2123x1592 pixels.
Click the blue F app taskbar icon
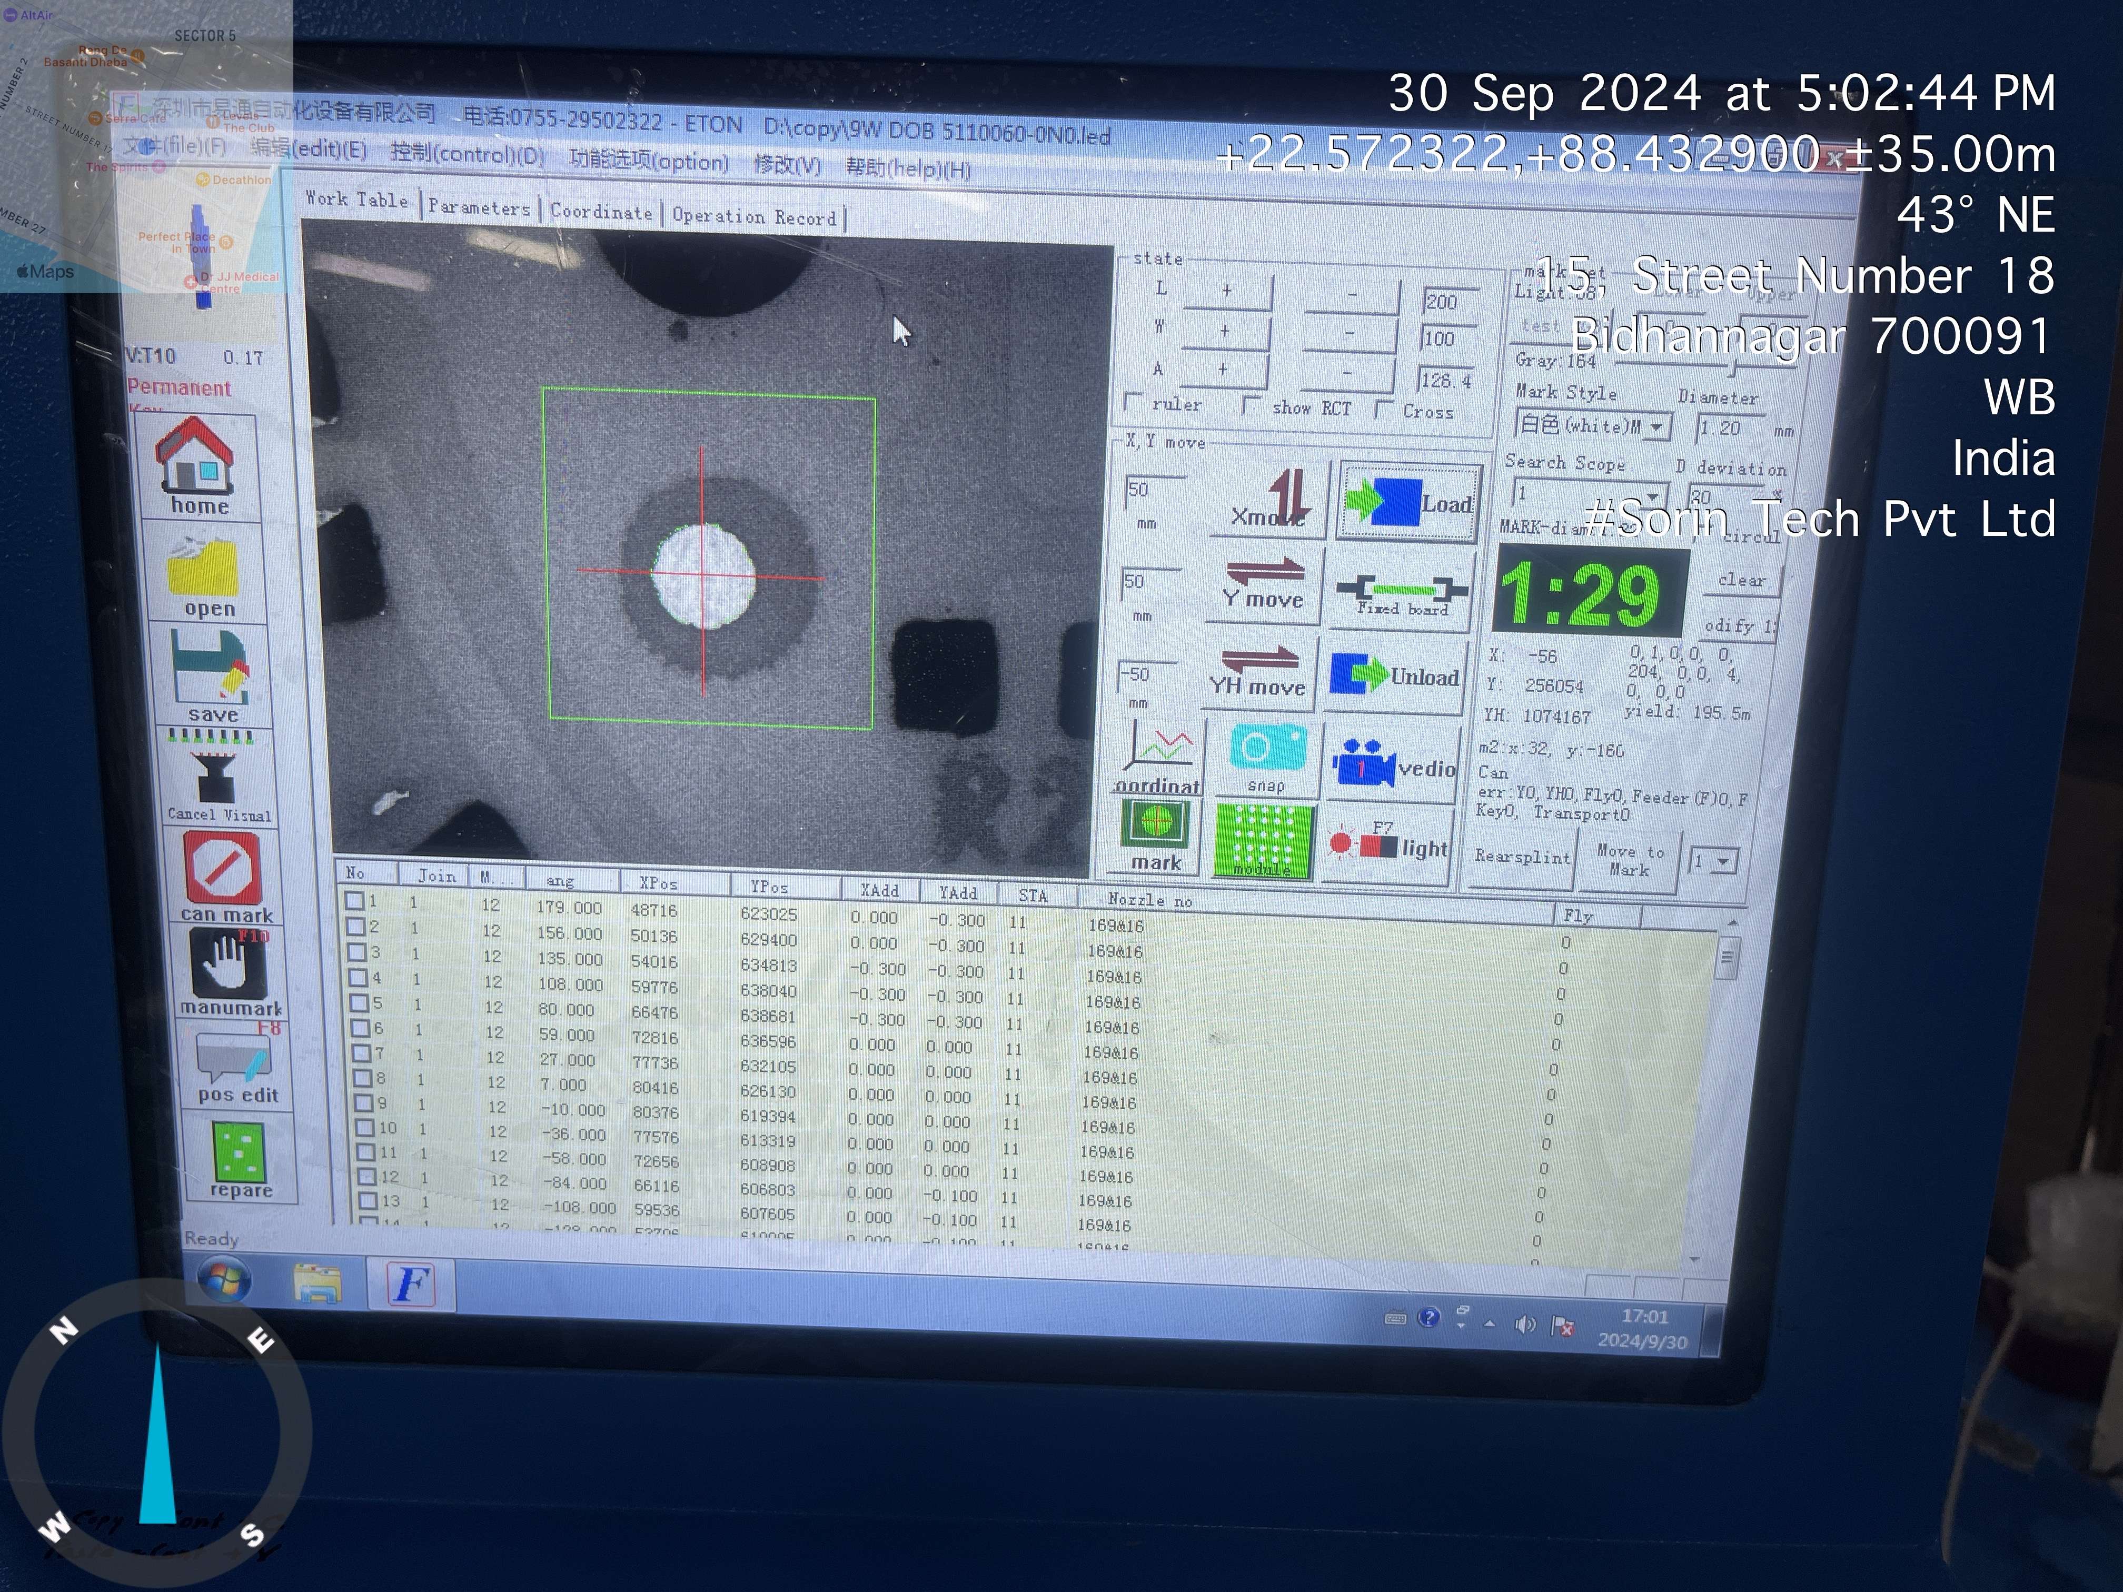(x=411, y=1286)
